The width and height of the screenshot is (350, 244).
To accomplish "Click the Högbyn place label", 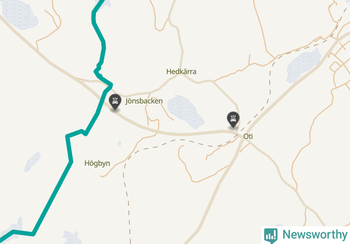I will pyautogui.click(x=97, y=163).
